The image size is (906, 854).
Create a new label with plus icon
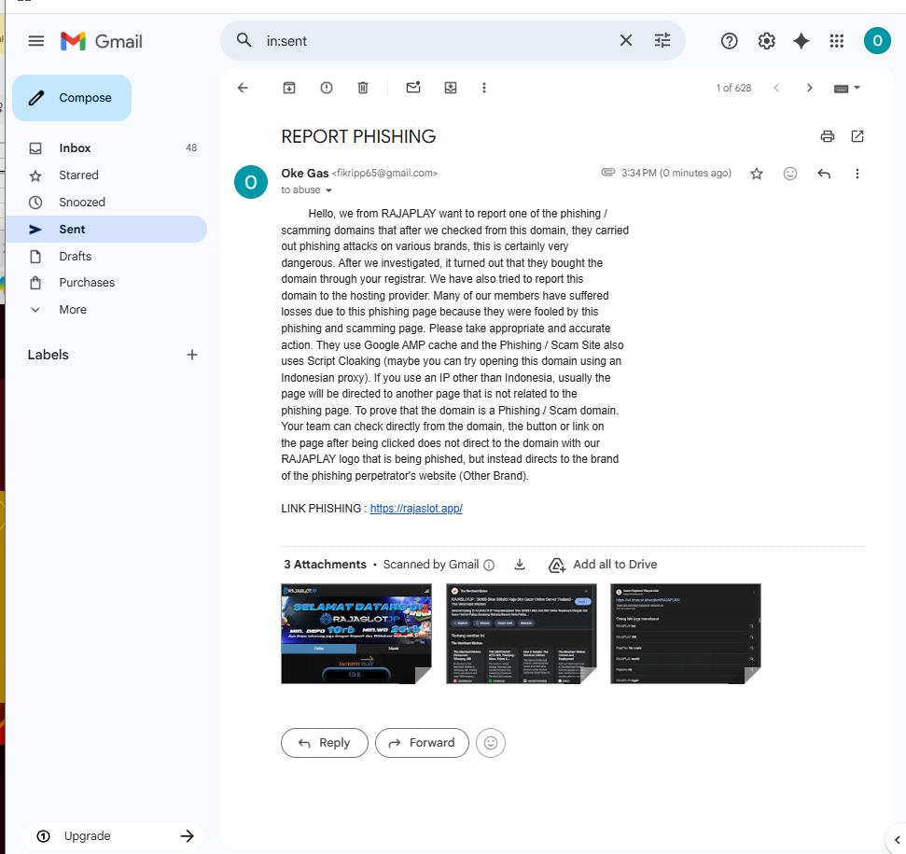[x=192, y=355]
